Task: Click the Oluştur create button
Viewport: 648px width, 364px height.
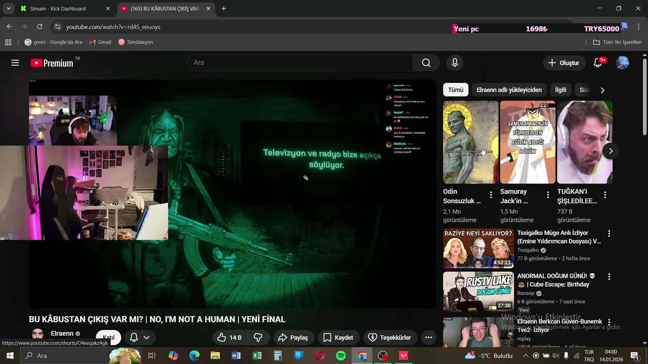Action: tap(564, 63)
